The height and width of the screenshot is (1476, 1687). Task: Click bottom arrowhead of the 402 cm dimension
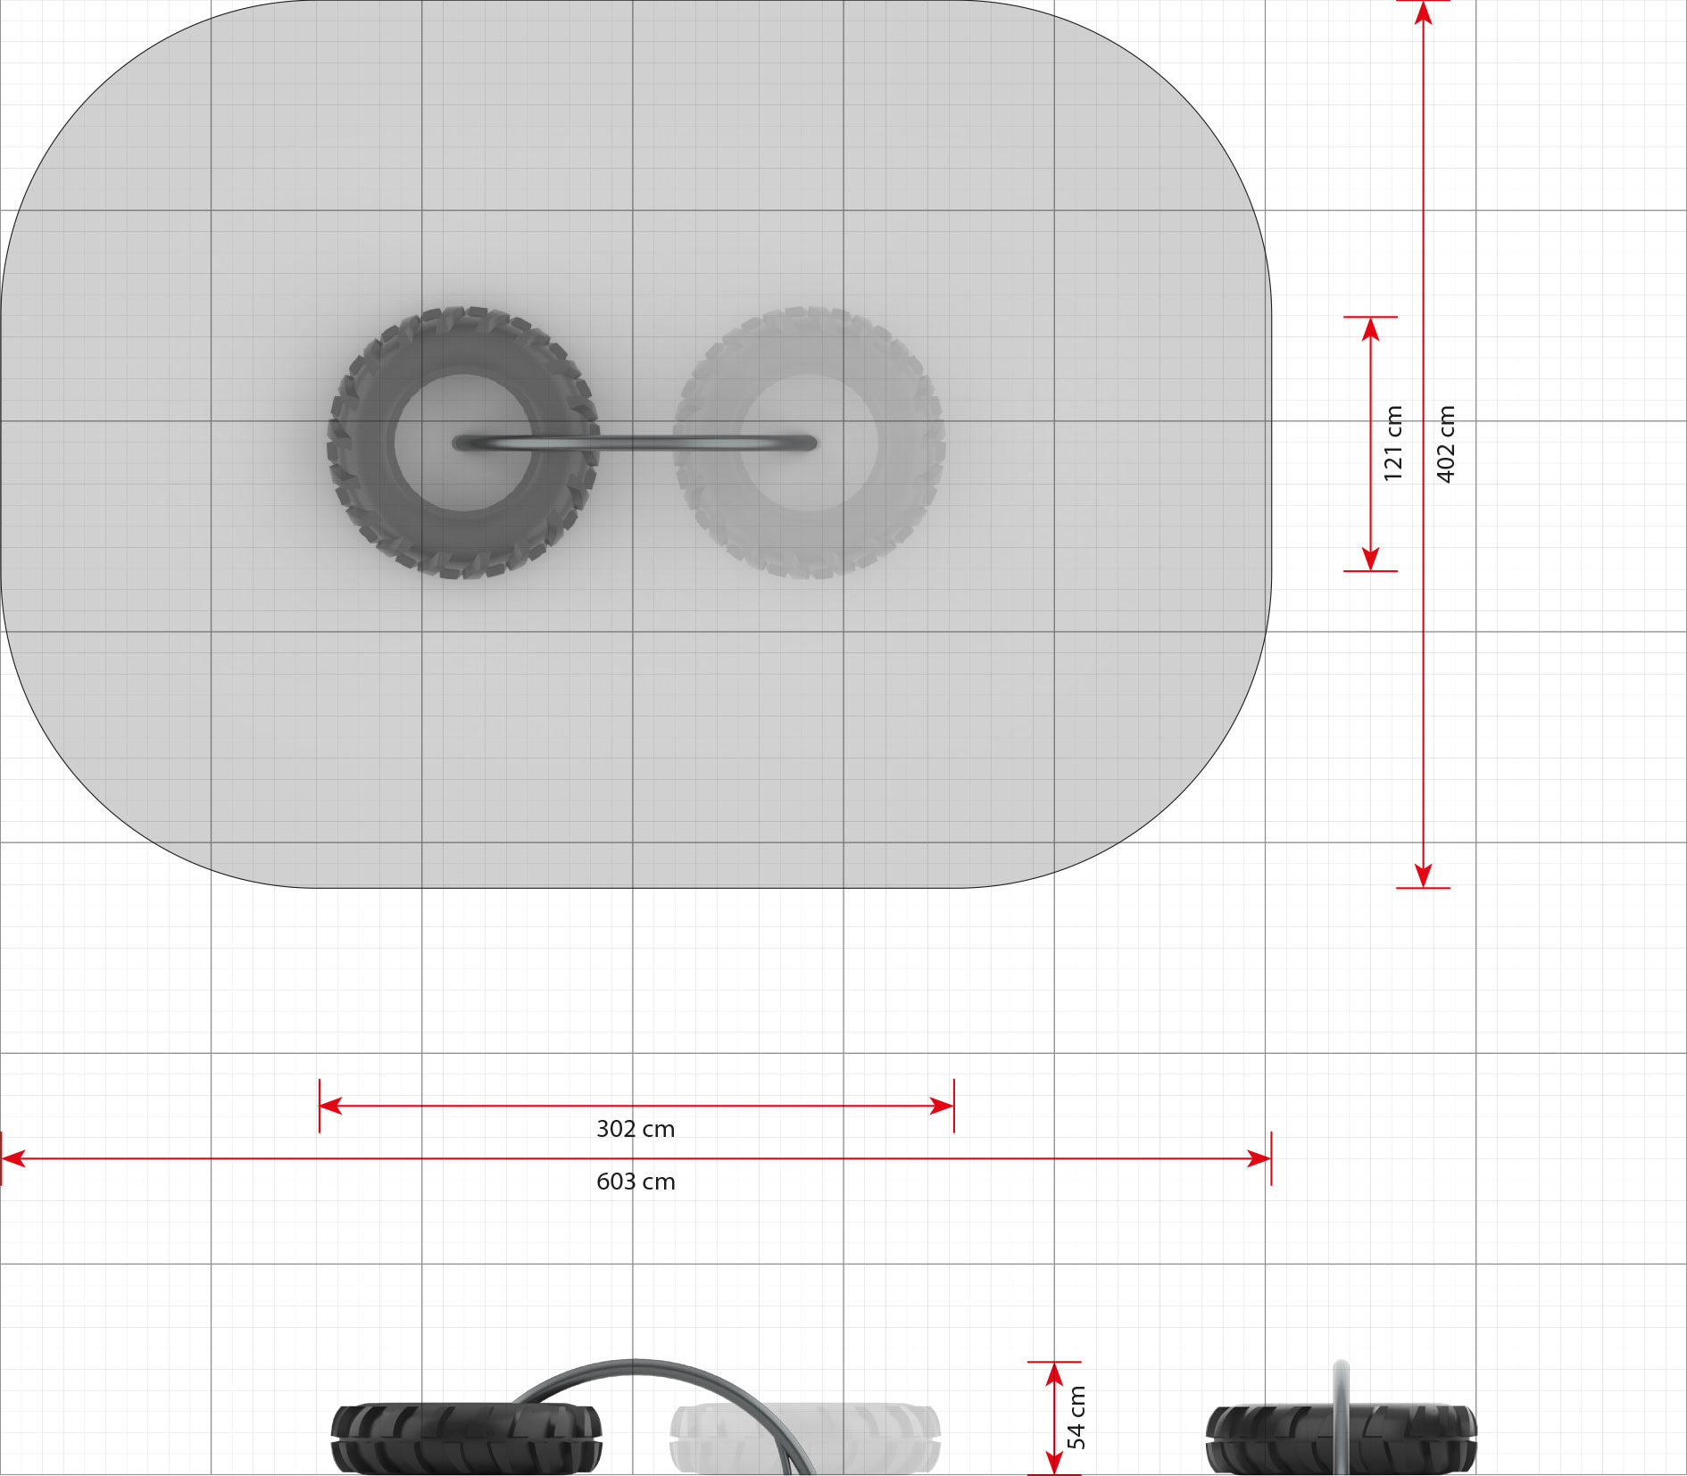[1424, 875]
